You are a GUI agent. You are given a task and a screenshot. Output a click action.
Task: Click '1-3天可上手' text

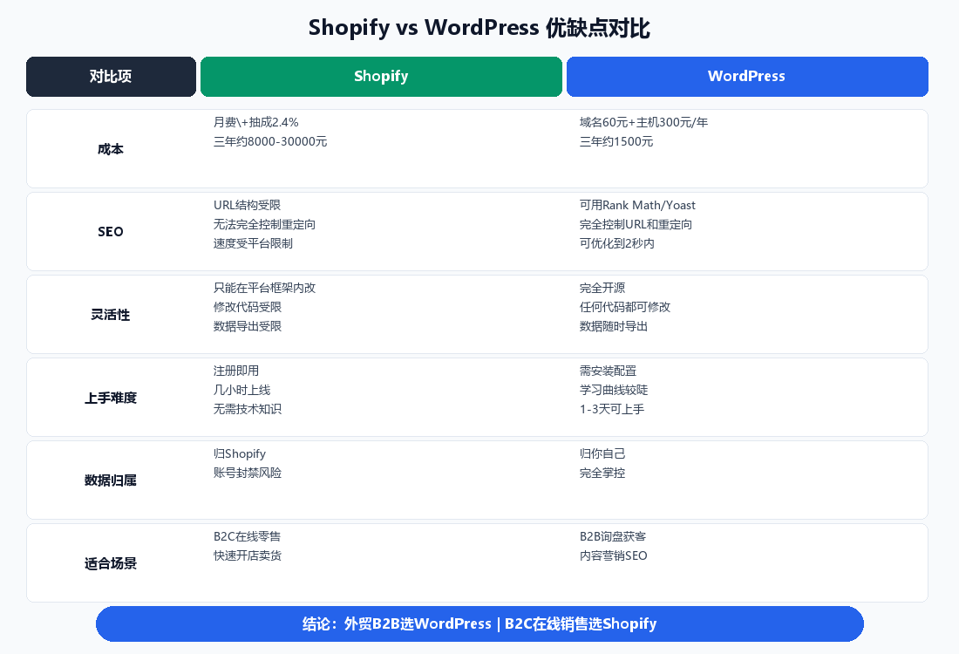click(612, 409)
